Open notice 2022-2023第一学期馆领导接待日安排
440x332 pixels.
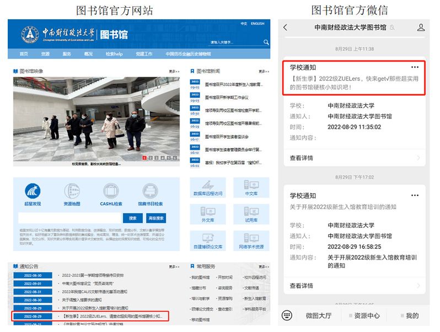[x=93, y=275]
